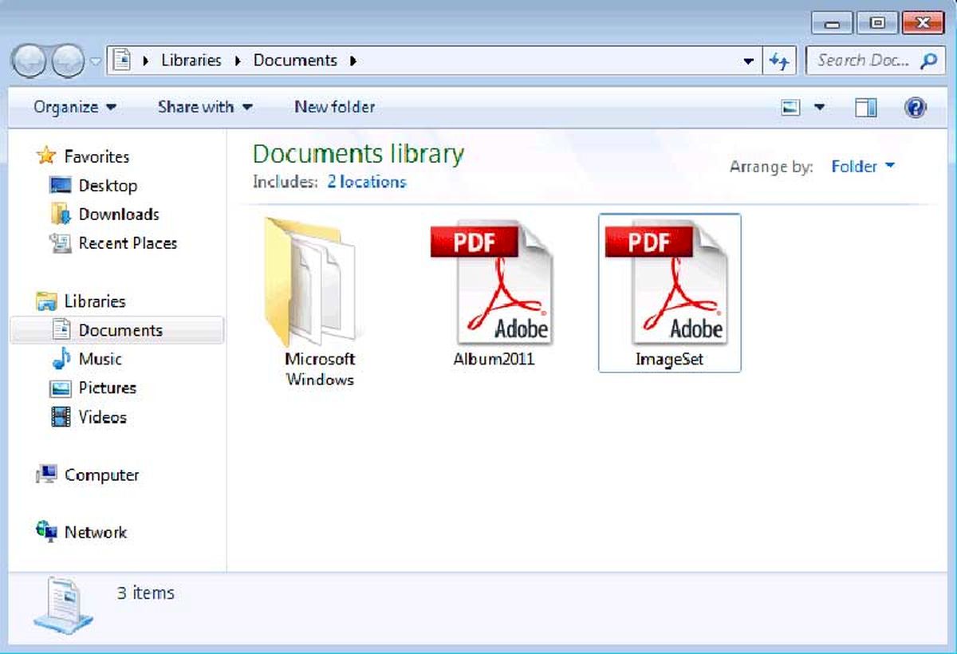Open Windows Explorer help
The width and height of the screenshot is (957, 654).
[915, 107]
